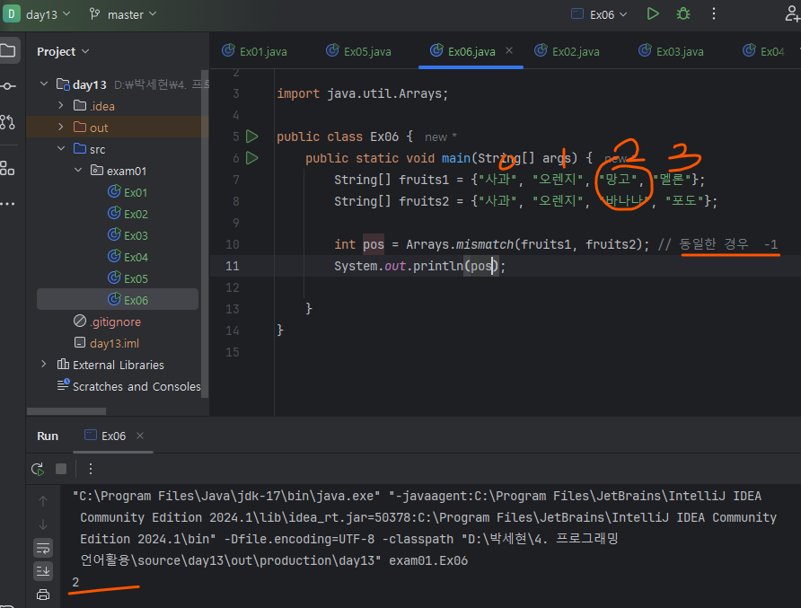This screenshot has width=801, height=608.
Task: Open the More tool windows ellipsis in the sidebar
Action: (x=8, y=204)
